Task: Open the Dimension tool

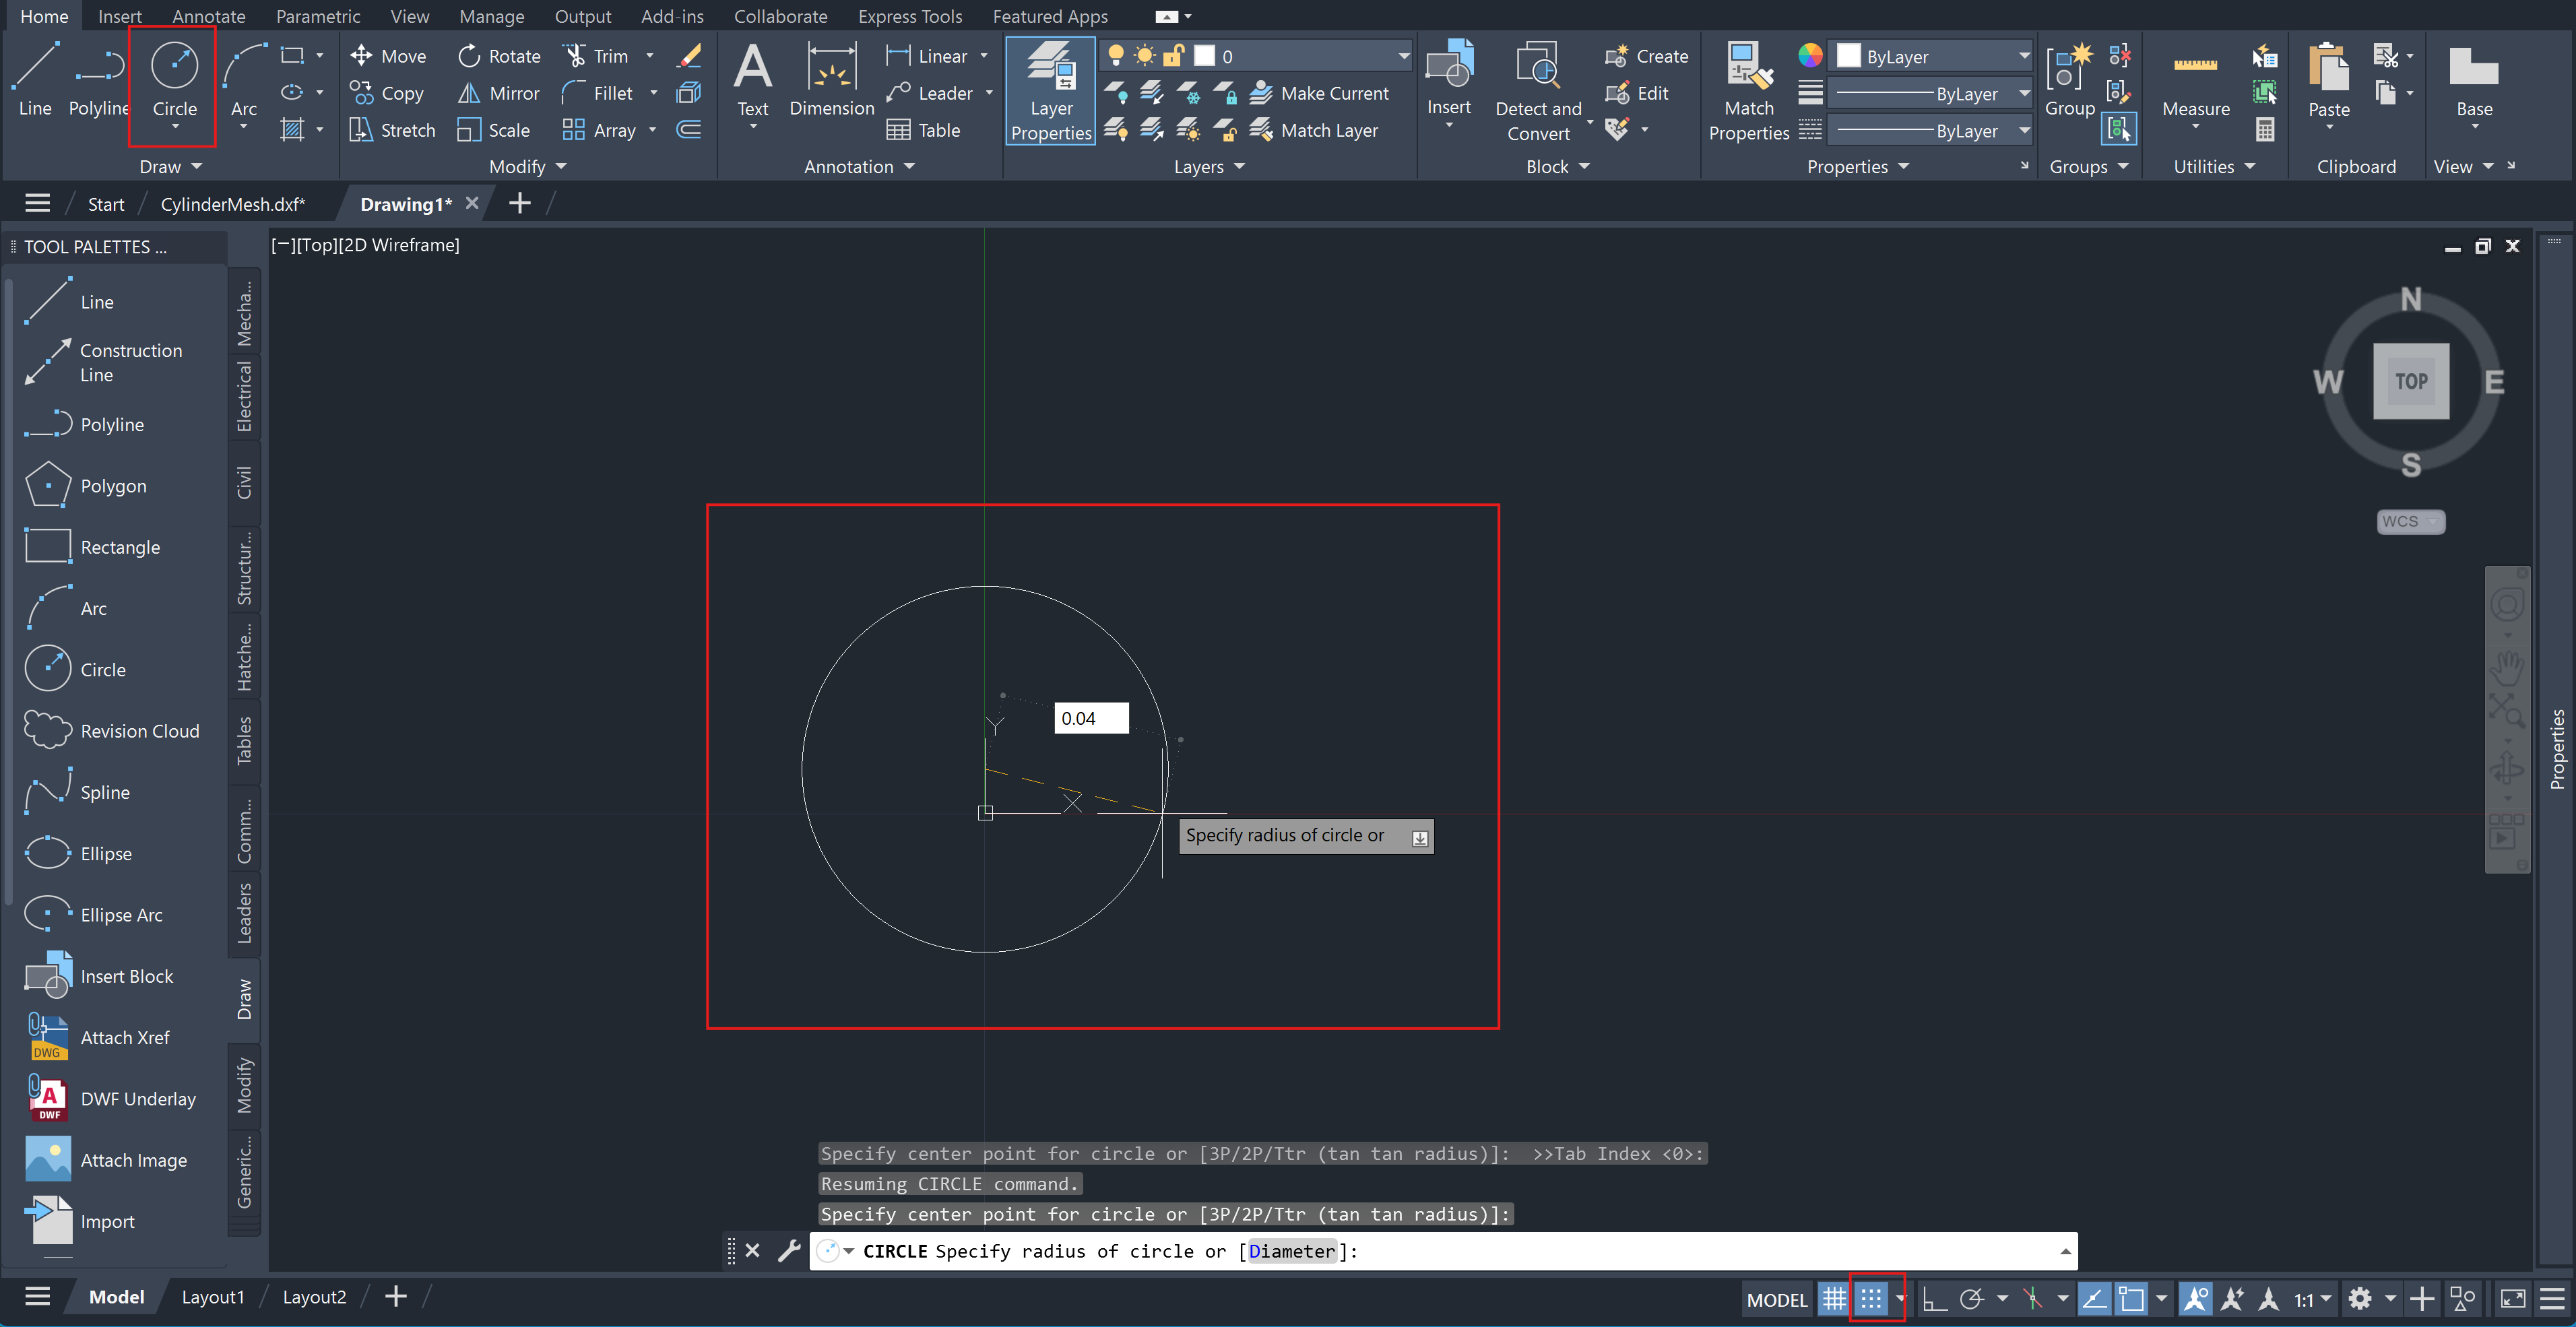Action: [x=831, y=80]
